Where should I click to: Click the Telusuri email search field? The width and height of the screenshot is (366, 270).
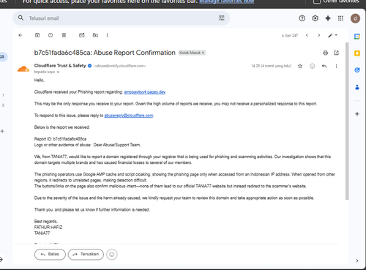[122, 18]
